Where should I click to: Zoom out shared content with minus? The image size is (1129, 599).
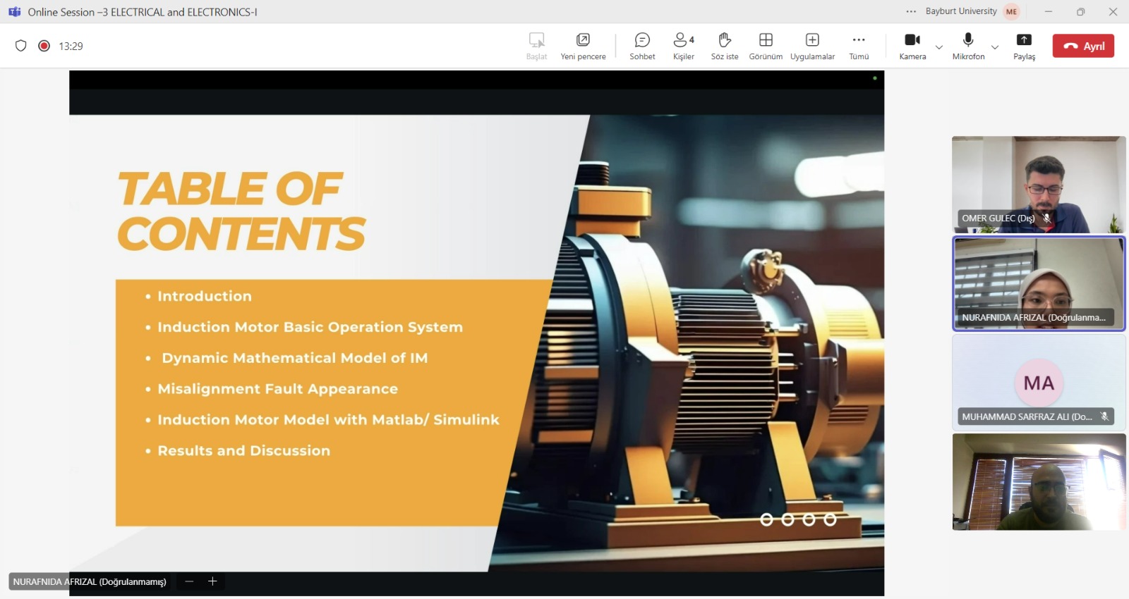click(x=189, y=581)
